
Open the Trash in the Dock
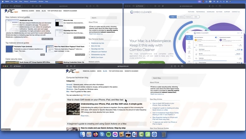[163, 135]
